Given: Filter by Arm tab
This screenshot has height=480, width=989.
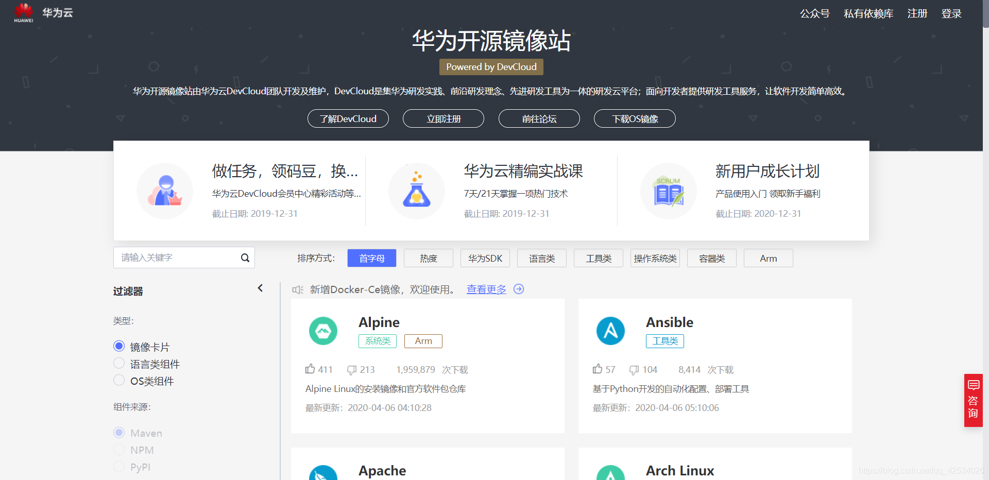Looking at the screenshot, I should pos(769,258).
